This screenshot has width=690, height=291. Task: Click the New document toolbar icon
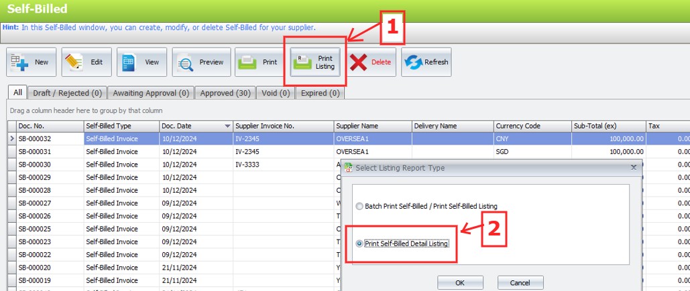19,62
